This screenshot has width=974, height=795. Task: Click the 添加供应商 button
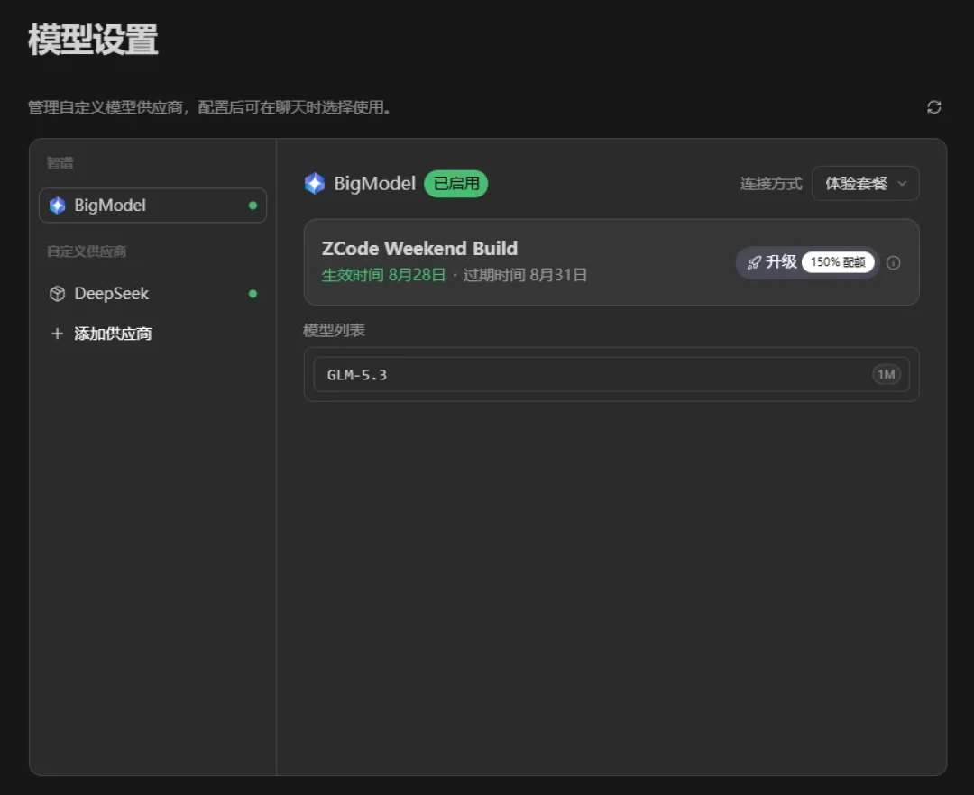tap(101, 334)
